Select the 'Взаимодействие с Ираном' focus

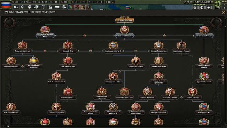(90, 109)
